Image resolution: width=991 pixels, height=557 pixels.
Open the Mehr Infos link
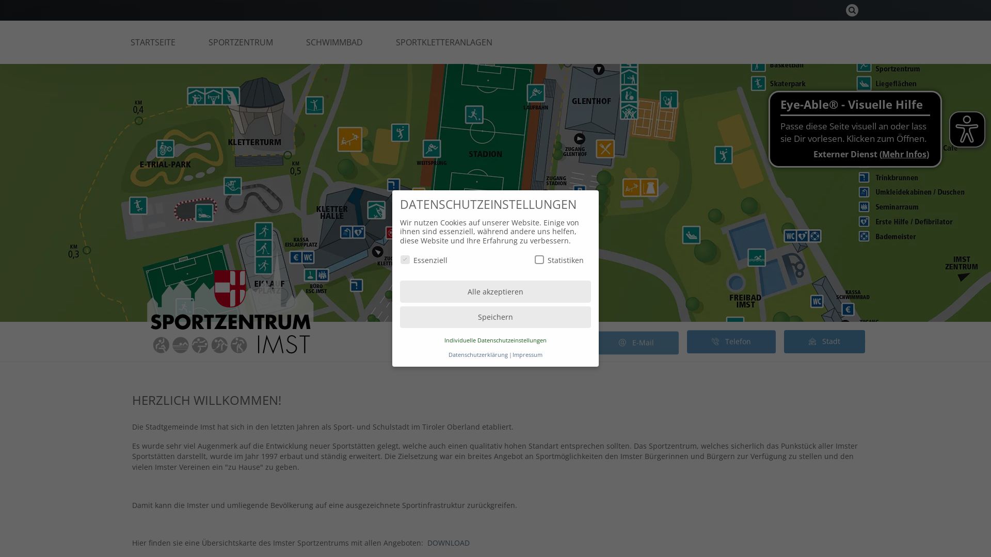904,154
